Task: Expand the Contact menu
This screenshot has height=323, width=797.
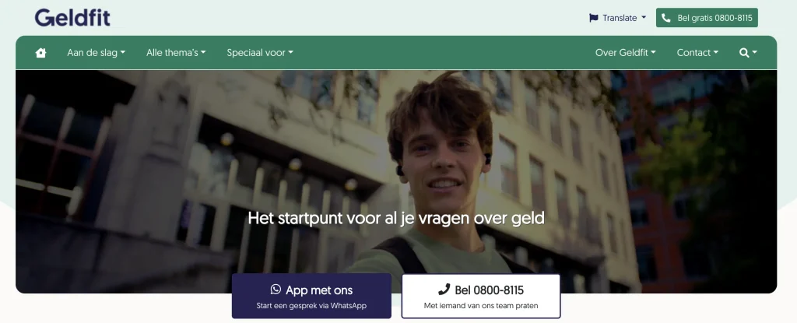Action: tap(697, 52)
